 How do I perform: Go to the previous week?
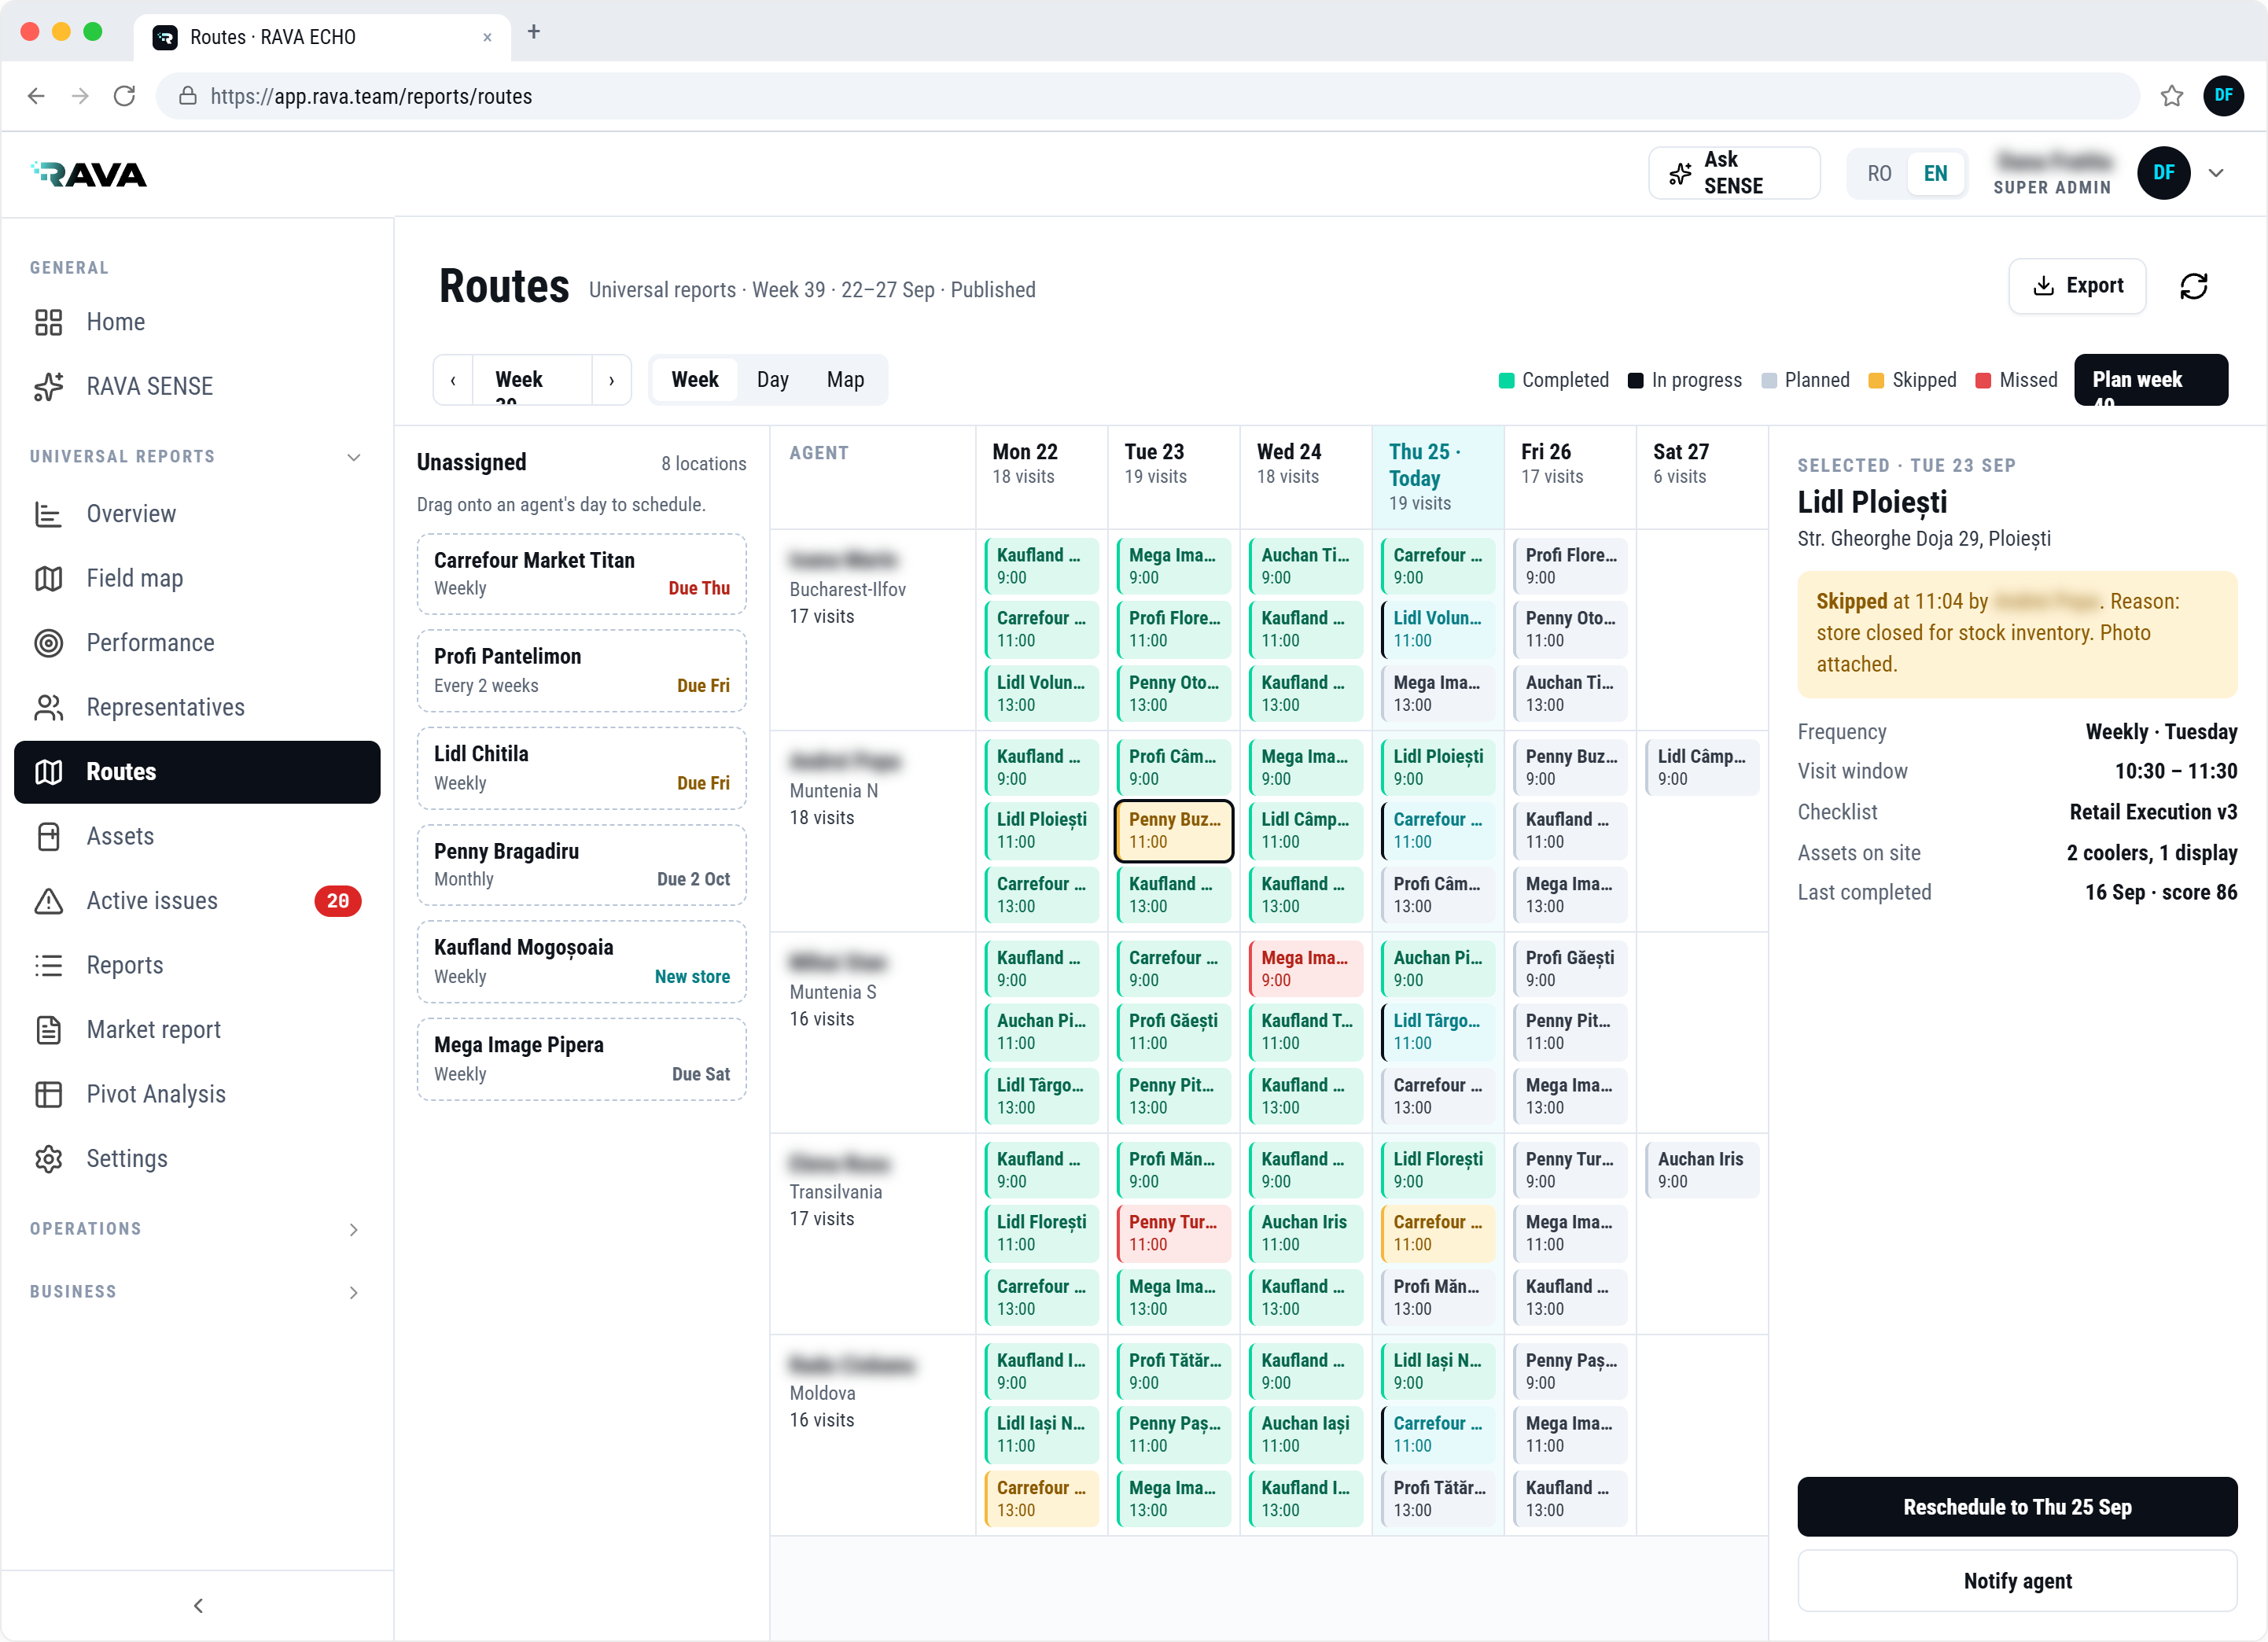click(x=453, y=380)
